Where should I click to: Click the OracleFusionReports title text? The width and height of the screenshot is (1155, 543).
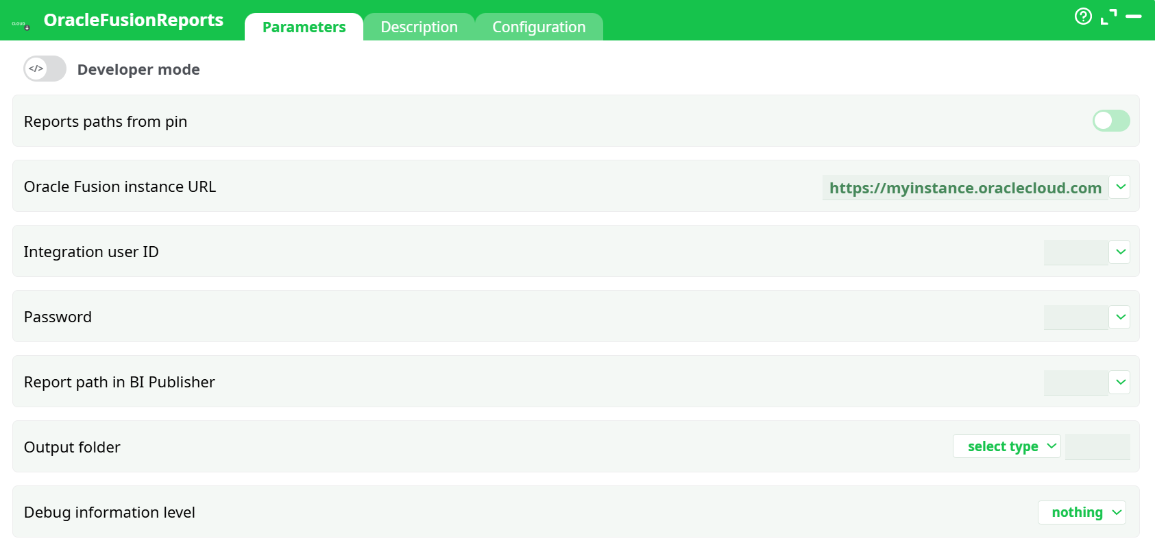pos(133,20)
